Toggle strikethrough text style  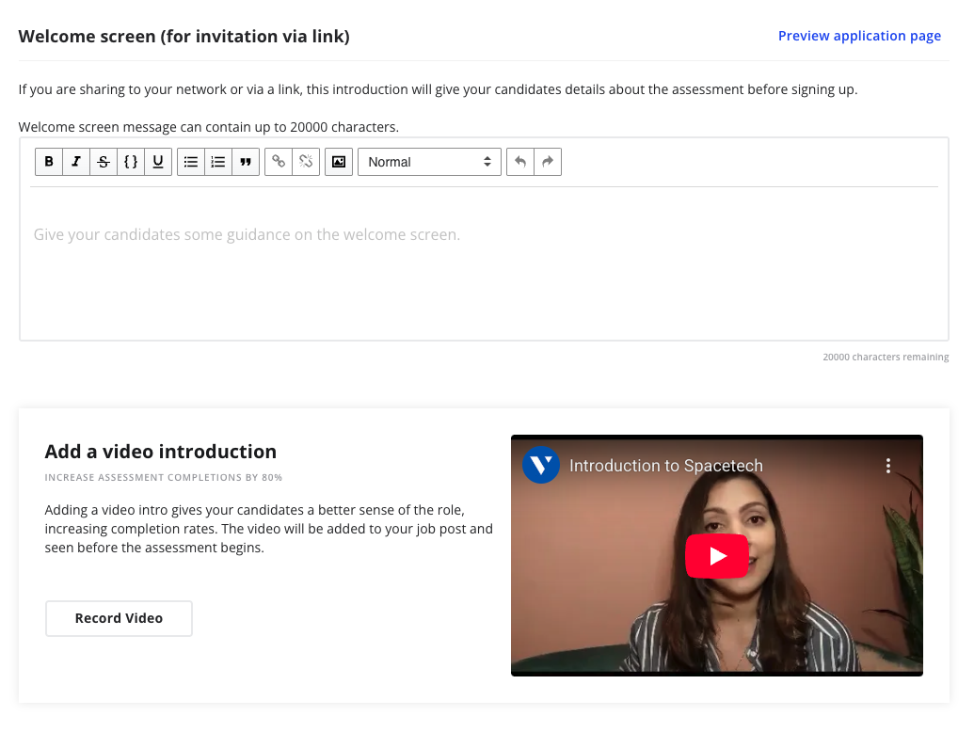click(104, 162)
